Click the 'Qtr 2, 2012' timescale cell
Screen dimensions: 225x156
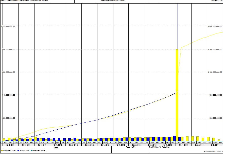(x=74, y=145)
